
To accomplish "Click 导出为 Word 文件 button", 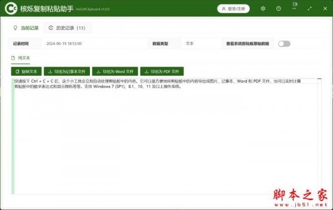I will pyautogui.click(x=115, y=71).
